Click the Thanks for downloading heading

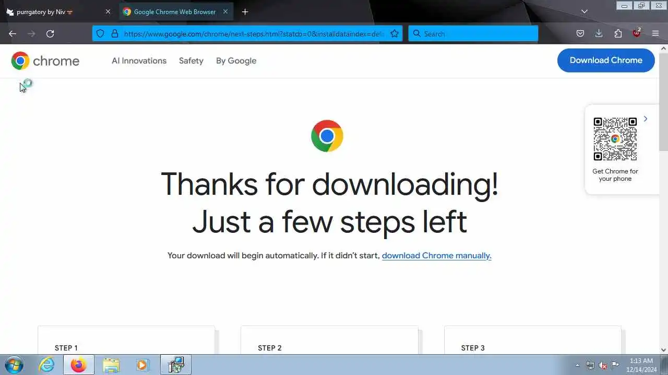[x=329, y=203]
